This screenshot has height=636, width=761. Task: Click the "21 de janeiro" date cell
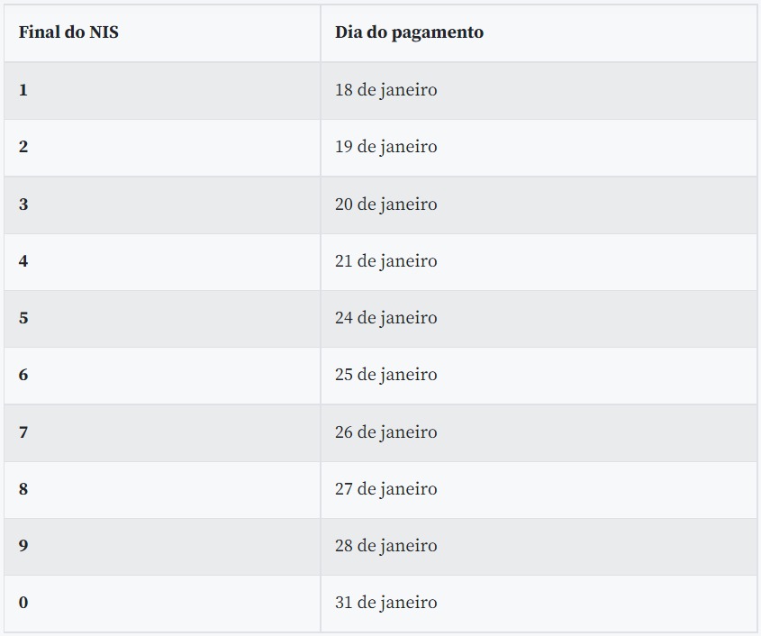385,261
